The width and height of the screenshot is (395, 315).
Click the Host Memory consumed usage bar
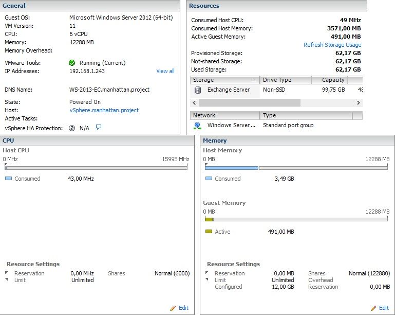click(232, 168)
